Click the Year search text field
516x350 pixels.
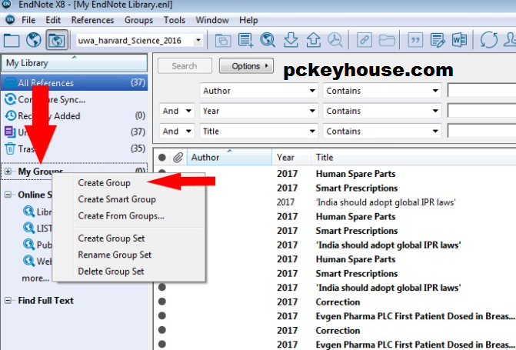coord(481,111)
